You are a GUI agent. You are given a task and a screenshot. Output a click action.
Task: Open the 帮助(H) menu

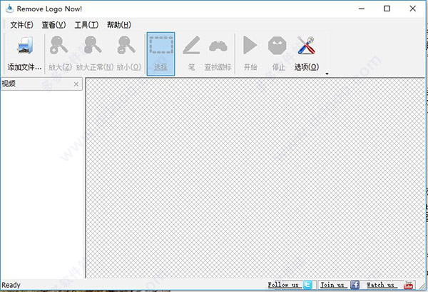pyautogui.click(x=118, y=25)
